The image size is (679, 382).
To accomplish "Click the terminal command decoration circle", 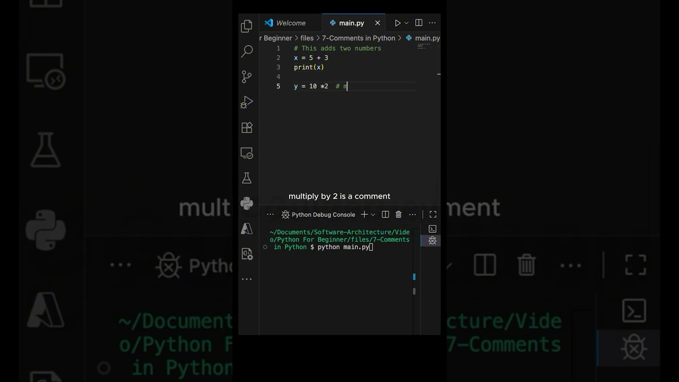I will (x=265, y=247).
